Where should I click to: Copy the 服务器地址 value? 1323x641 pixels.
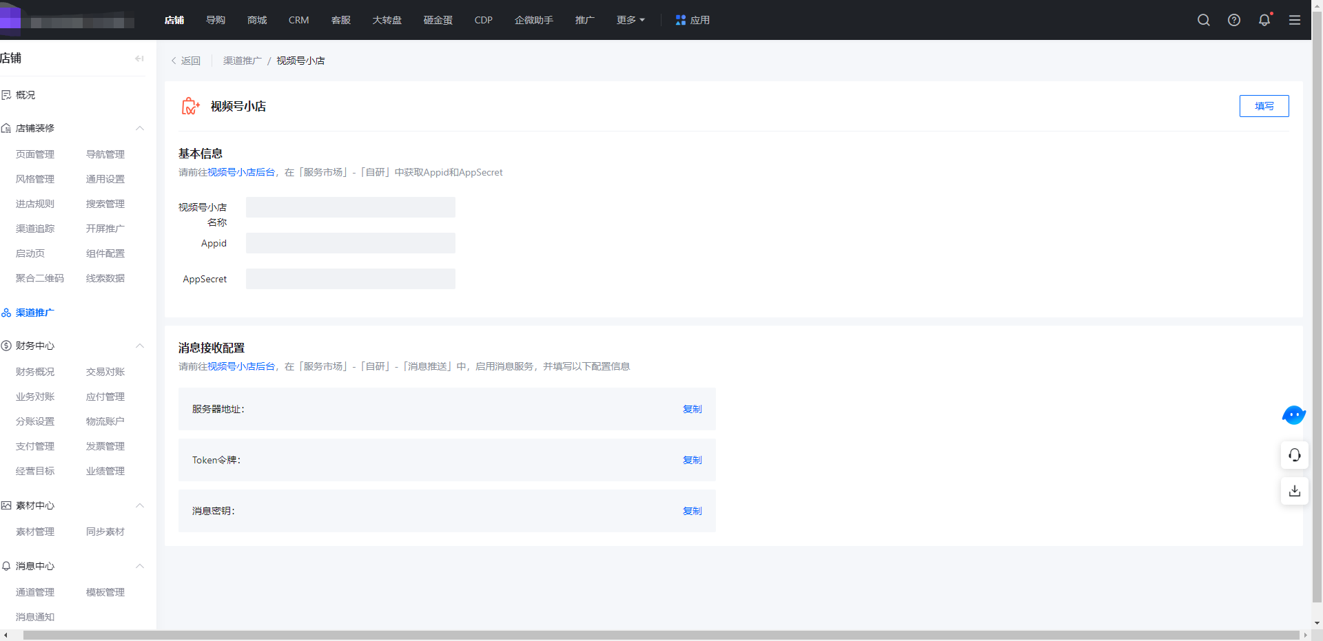tap(692, 409)
